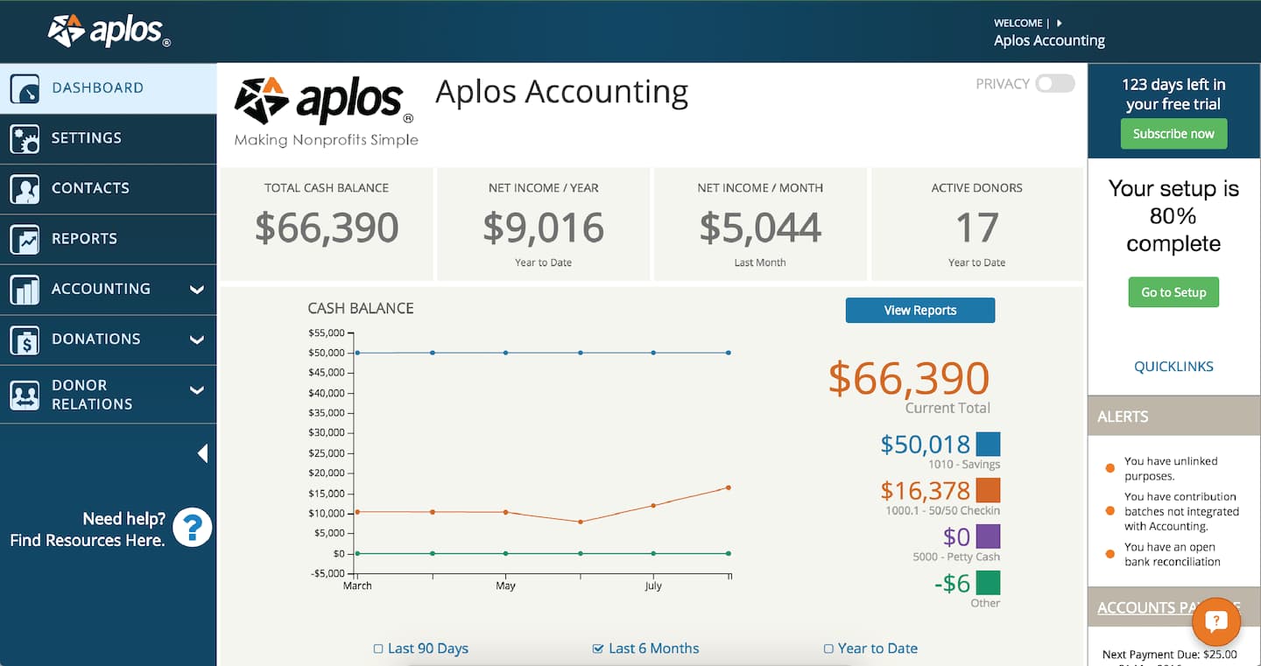Expand the Donor Relations chevron
The width and height of the screenshot is (1261, 666).
pyautogui.click(x=197, y=390)
